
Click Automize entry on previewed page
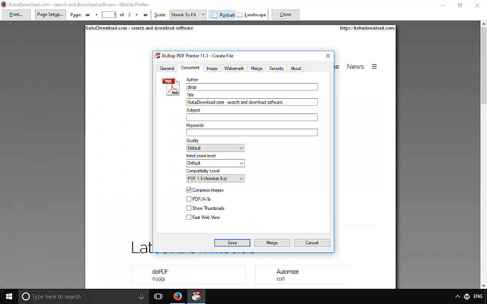pyautogui.click(x=302, y=274)
